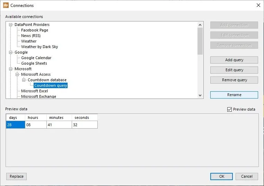
Task: Click the tree scrollbar down arrow
Action: (200, 95)
